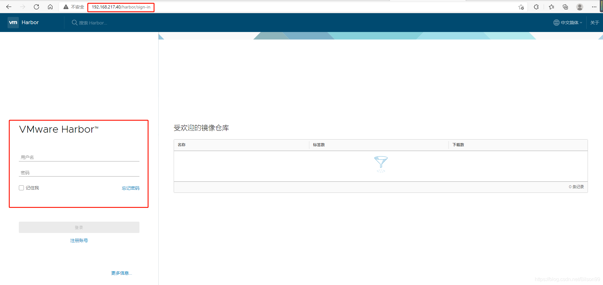
Task: Click the Harbor title in header
Action: coord(30,22)
